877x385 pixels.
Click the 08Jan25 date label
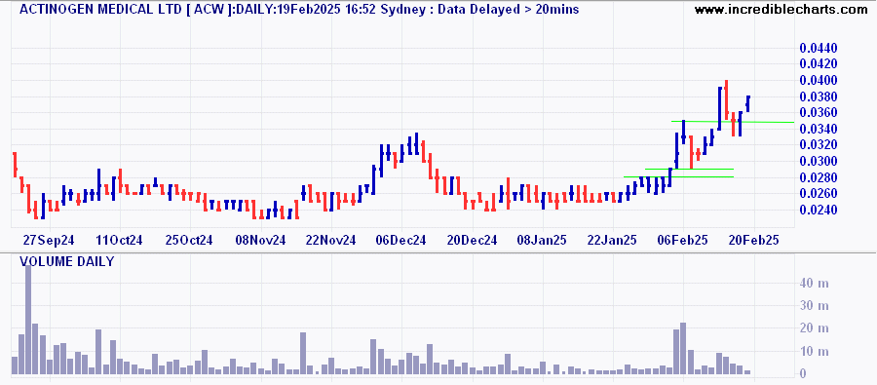pyautogui.click(x=542, y=240)
